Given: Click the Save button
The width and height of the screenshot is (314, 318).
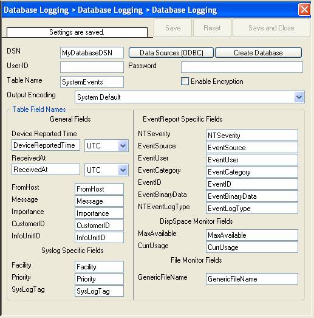Looking at the screenshot, I should (173, 28).
